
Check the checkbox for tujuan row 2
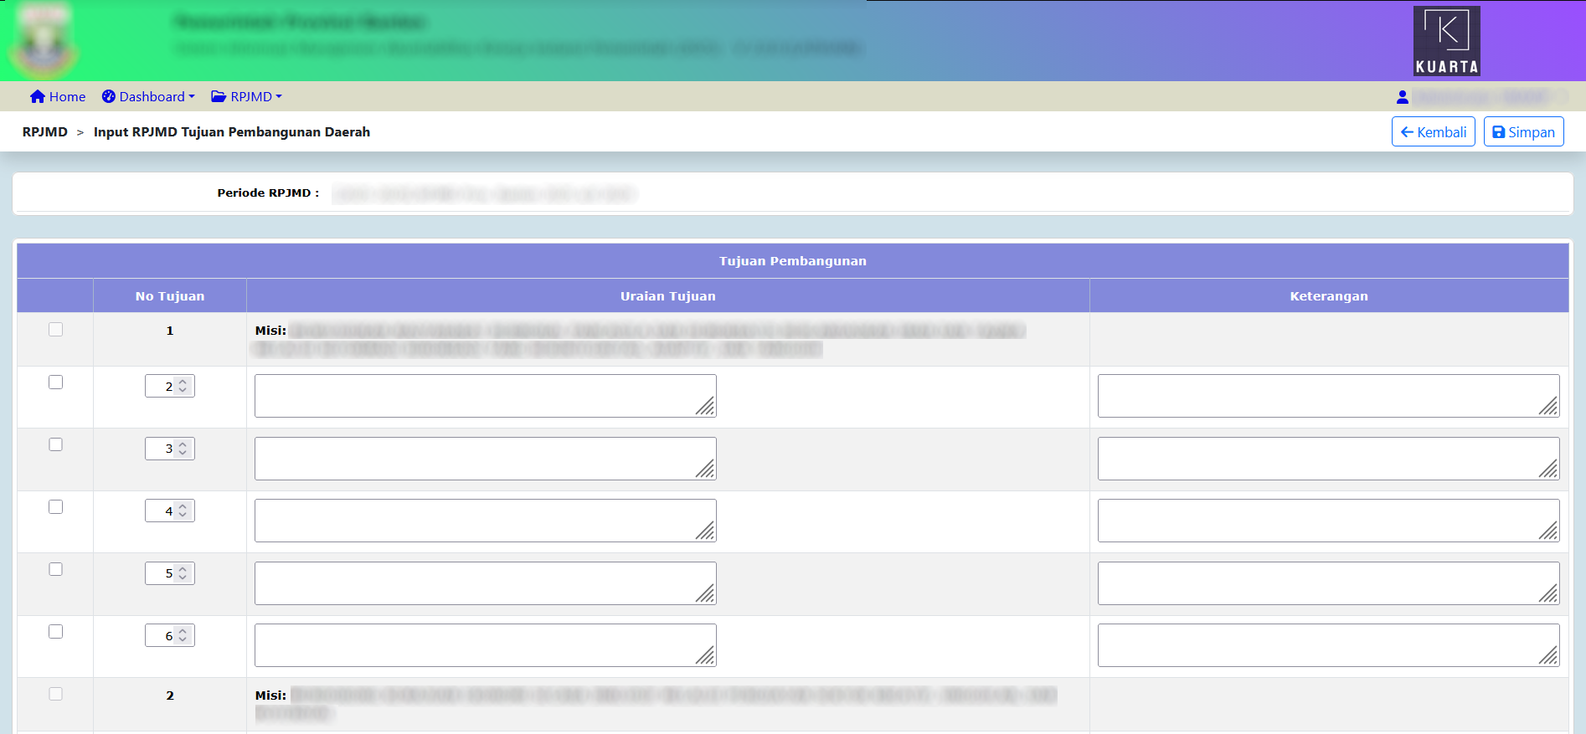tap(56, 382)
